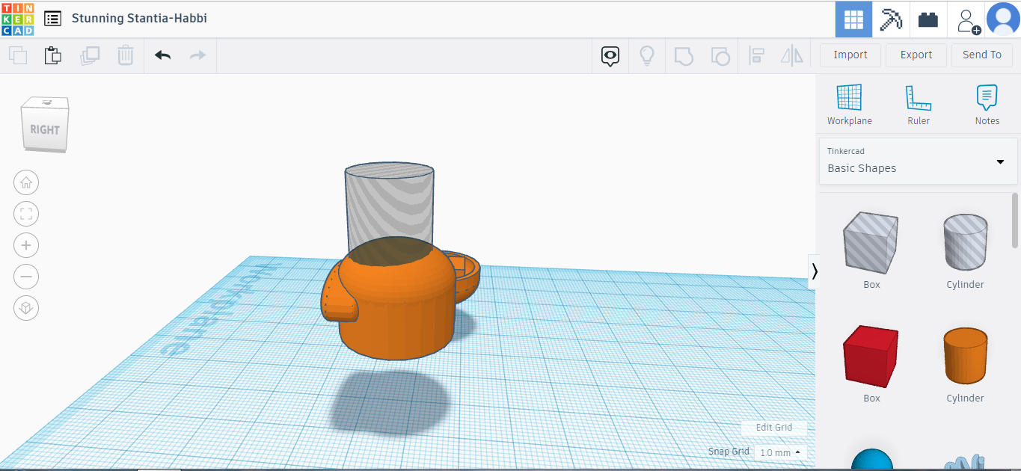This screenshot has width=1021, height=471.
Task: Switch to 3D design grid view
Action: pyautogui.click(x=853, y=19)
